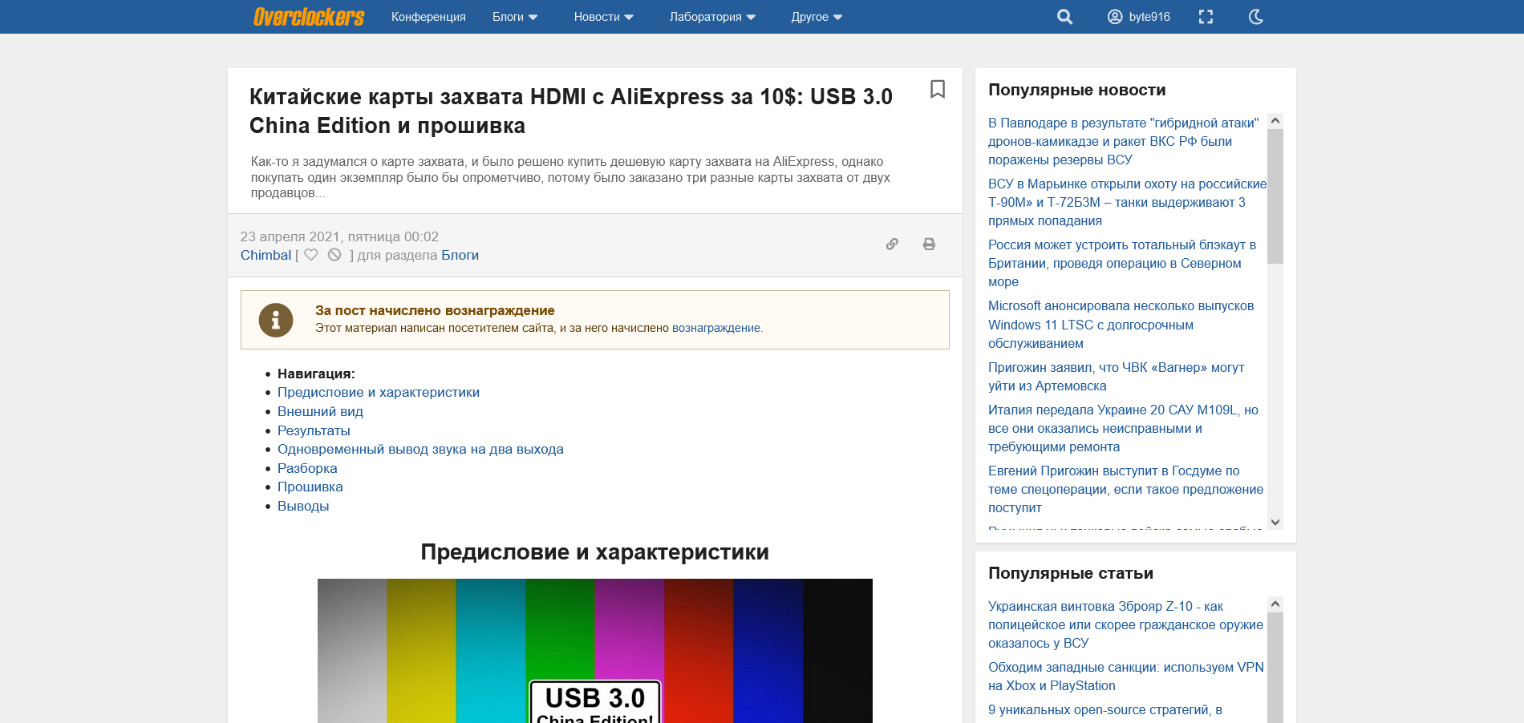Like author Chimbal heart icon

pyautogui.click(x=311, y=255)
